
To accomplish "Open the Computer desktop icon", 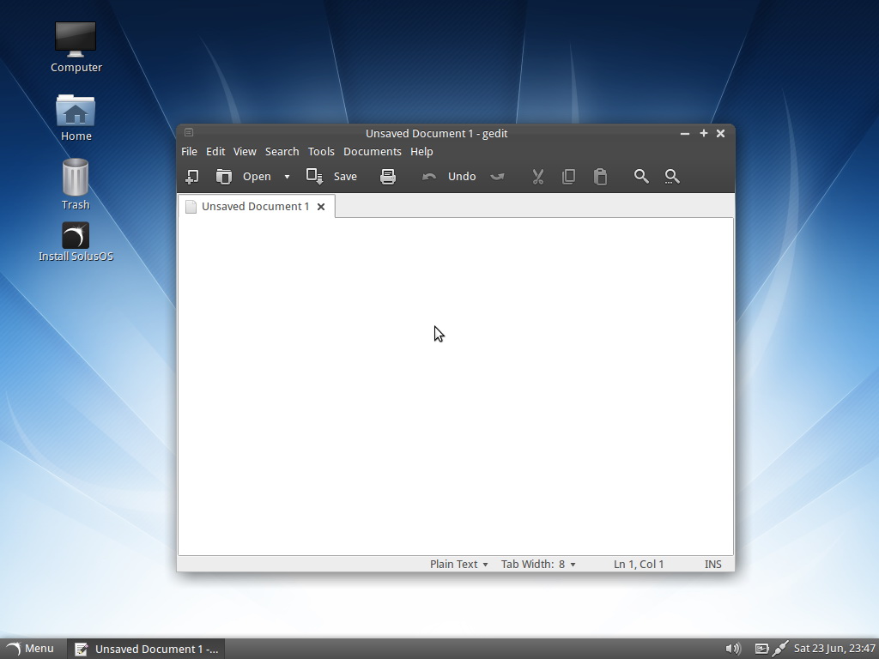I will tap(76, 47).
